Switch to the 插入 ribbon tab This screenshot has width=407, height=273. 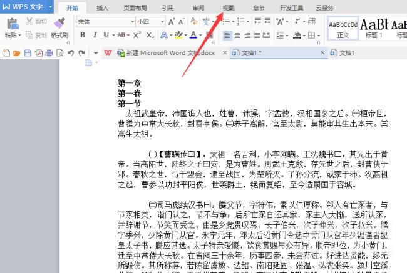coord(102,8)
